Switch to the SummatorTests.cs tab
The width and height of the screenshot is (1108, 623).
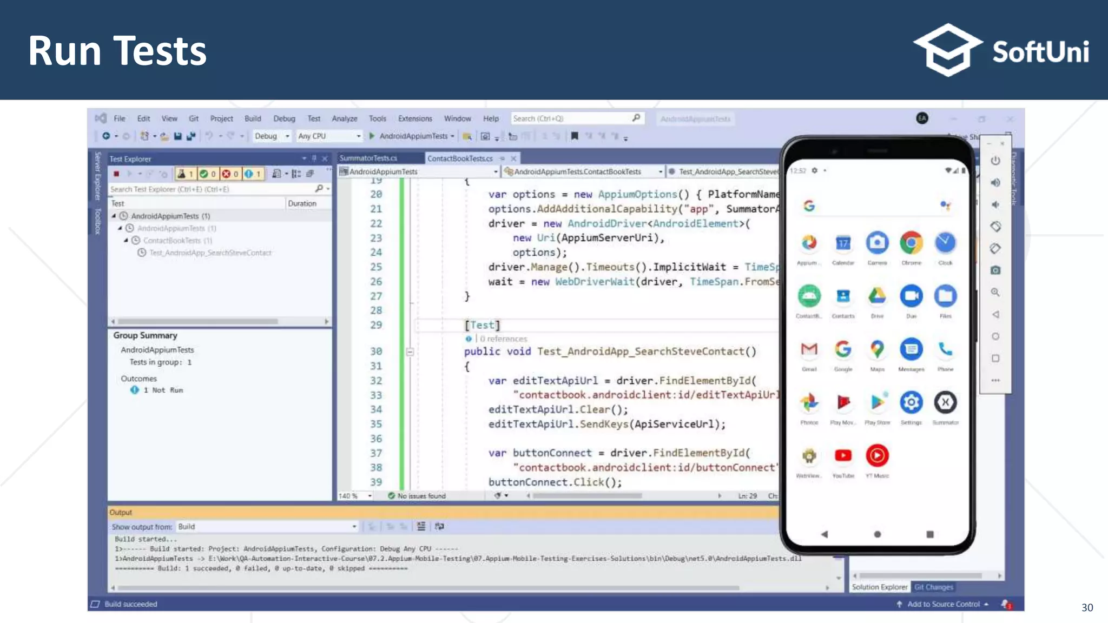(x=368, y=158)
